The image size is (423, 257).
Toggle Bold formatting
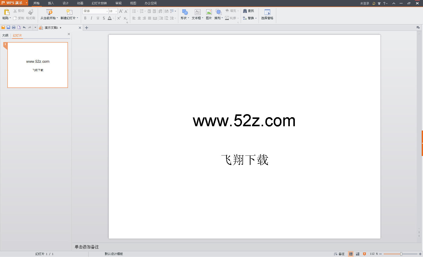tap(85, 18)
